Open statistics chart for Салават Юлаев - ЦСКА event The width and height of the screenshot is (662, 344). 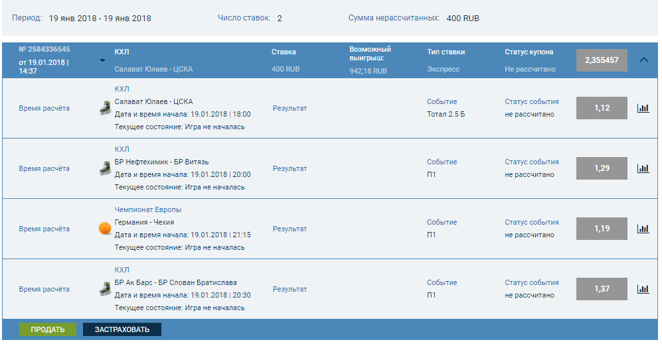tap(643, 108)
